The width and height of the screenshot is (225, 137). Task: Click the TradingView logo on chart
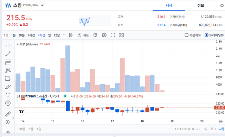pyautogui.click(x=21, y=112)
